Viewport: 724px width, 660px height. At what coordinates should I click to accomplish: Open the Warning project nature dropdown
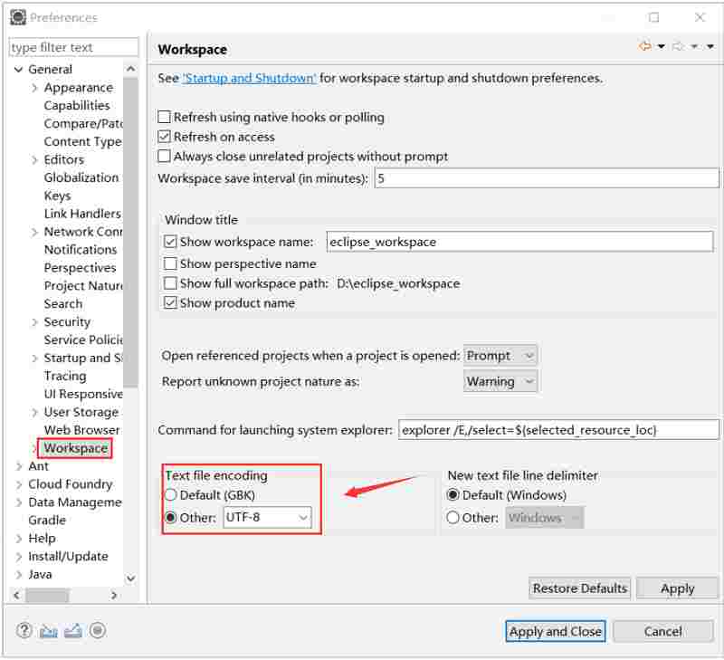500,381
